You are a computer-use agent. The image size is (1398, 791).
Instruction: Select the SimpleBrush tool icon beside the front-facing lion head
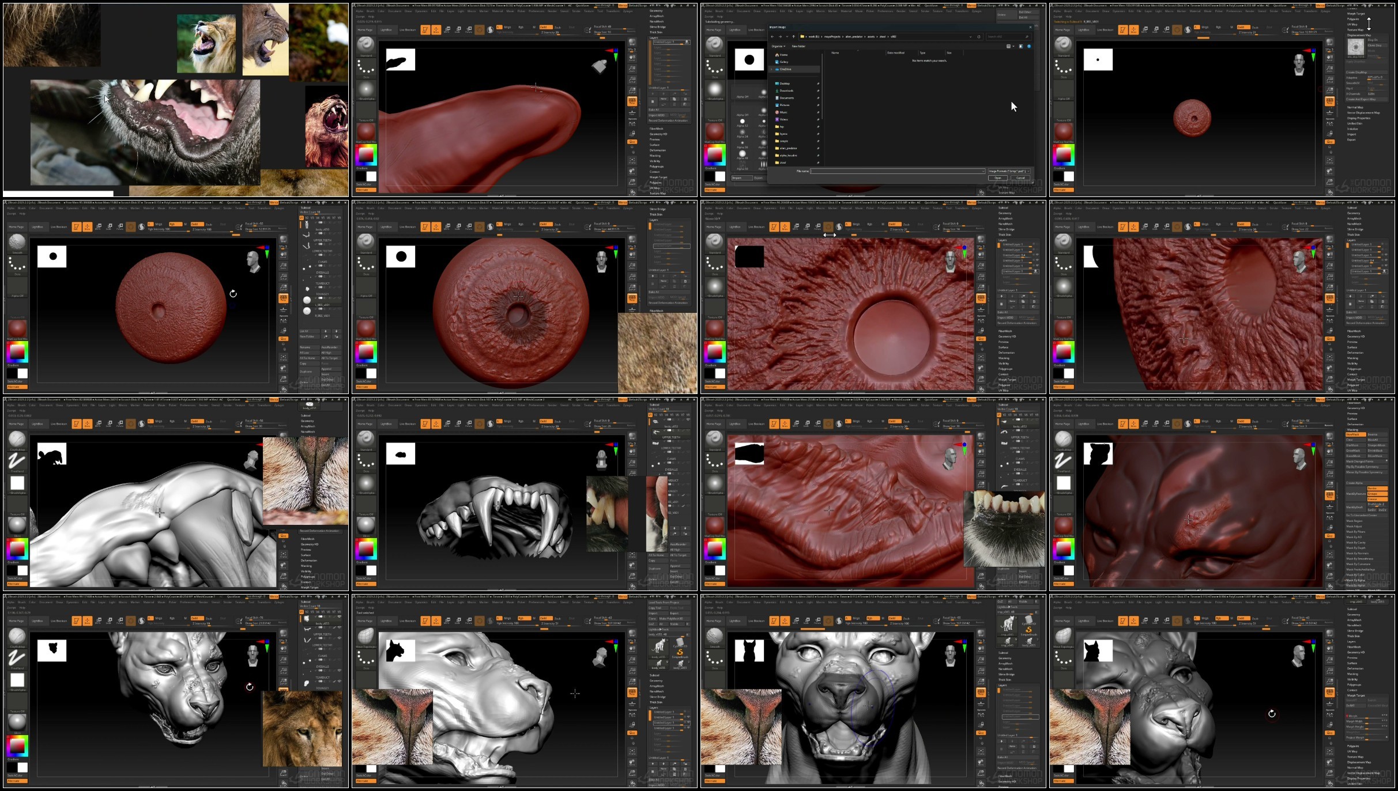(x=1028, y=630)
